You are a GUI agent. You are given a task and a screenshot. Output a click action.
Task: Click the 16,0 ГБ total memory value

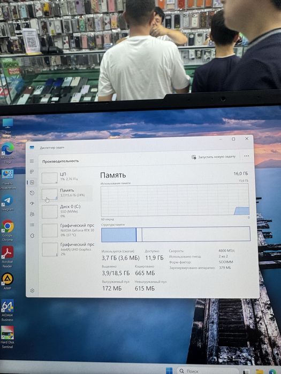(x=241, y=174)
